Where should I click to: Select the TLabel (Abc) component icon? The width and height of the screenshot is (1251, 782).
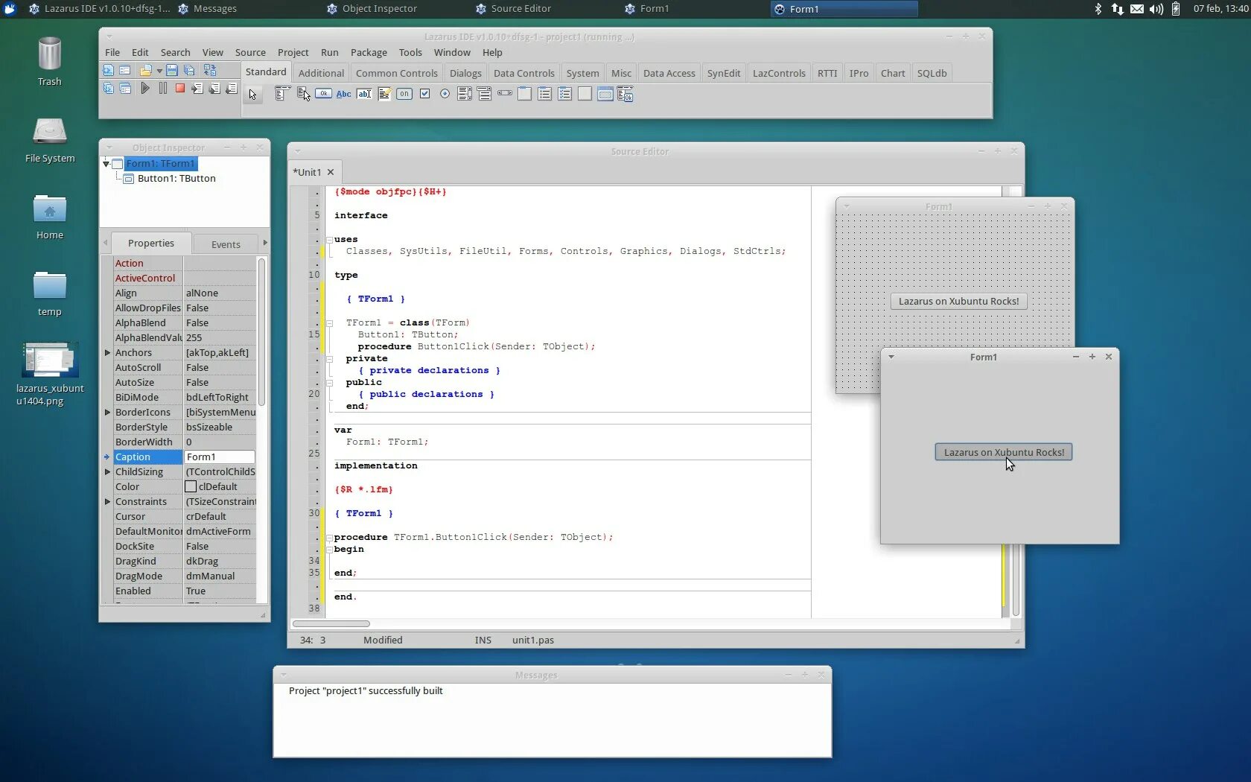click(343, 94)
